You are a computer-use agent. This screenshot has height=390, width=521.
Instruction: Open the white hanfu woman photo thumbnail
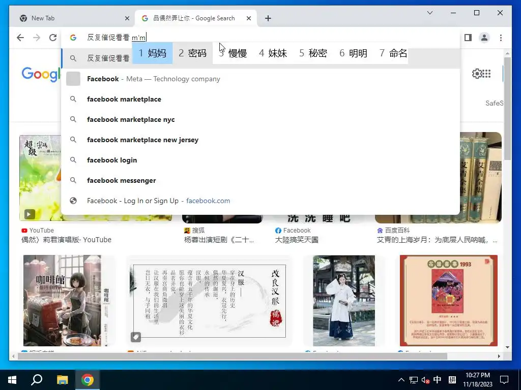point(344,301)
